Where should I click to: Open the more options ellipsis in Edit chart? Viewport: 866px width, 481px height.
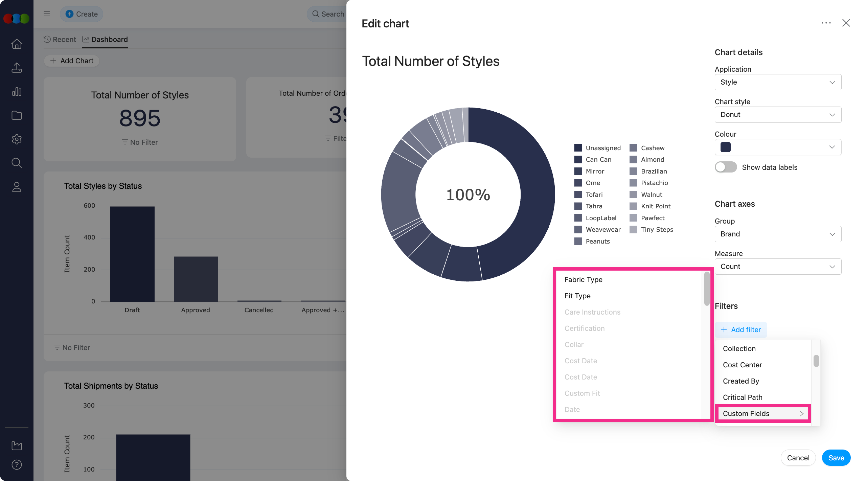[x=826, y=23]
